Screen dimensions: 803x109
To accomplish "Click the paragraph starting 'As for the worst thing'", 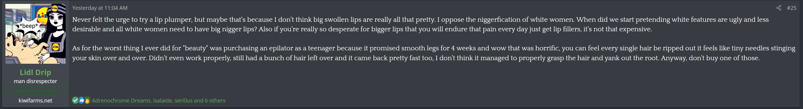I will 434,53.
